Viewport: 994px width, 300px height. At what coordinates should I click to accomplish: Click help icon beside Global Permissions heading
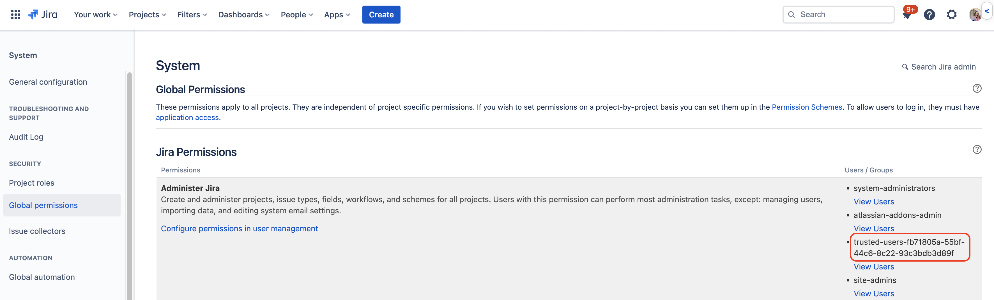click(x=977, y=89)
